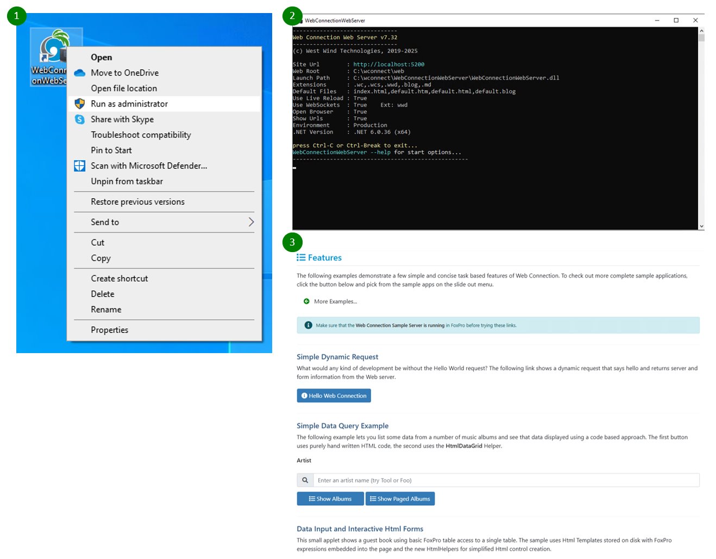The image size is (716, 559).
Task: Select Open file location
Action: click(164, 88)
